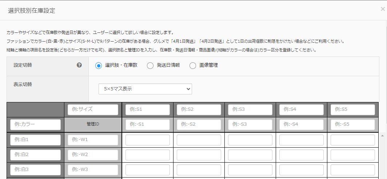Close the 選択肢別在庫設定 dialog
The height and width of the screenshot is (179, 387).
click(x=382, y=9)
